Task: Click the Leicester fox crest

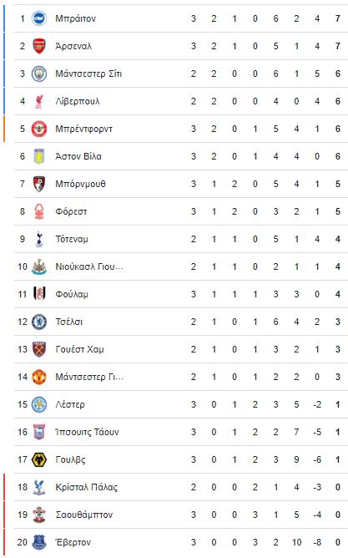Action: point(39,404)
